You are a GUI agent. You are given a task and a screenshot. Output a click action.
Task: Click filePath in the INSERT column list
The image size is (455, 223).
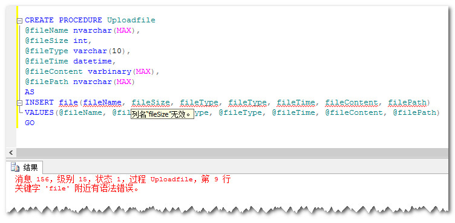pyautogui.click(x=407, y=102)
